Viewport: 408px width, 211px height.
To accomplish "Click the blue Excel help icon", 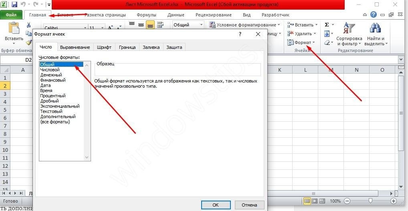I will click(374, 15).
